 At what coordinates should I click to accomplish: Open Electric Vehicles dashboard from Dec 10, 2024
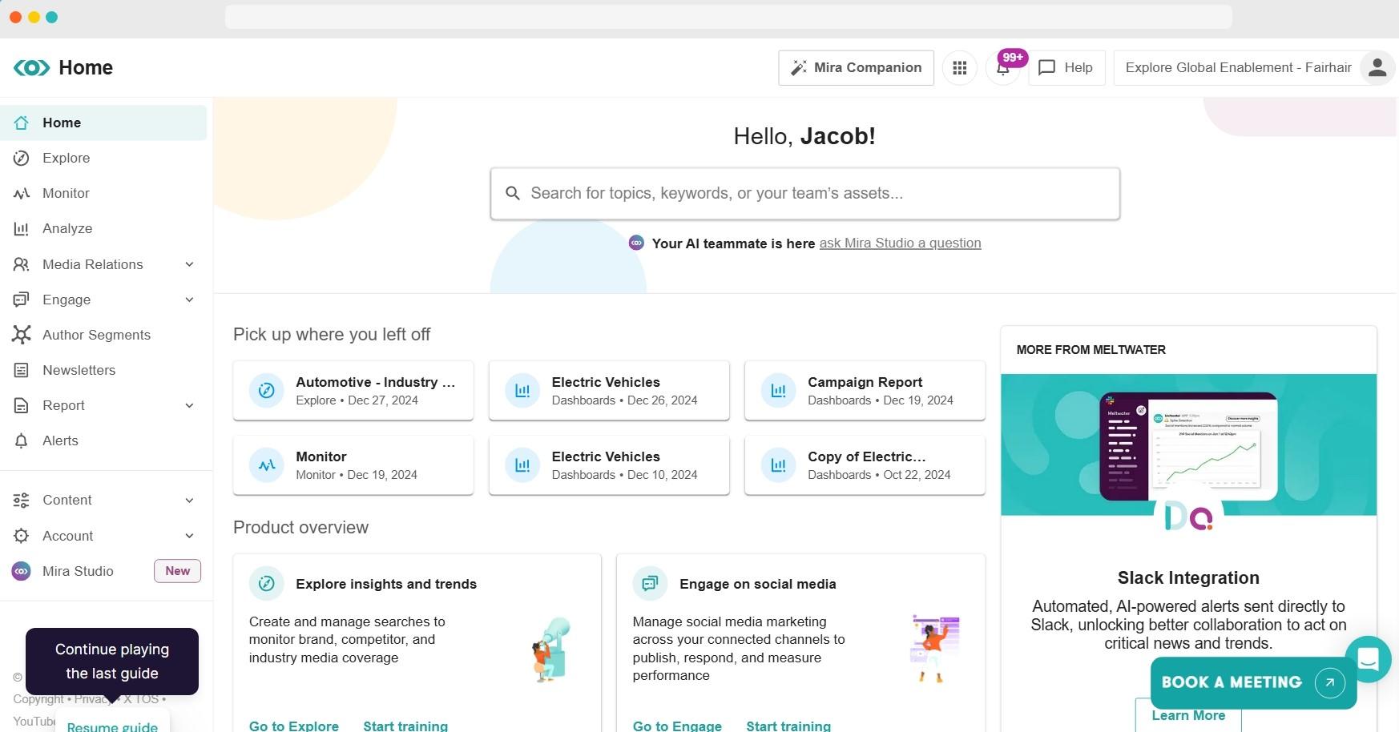(609, 465)
